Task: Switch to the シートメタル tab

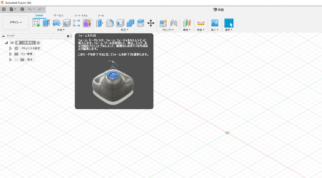Action: [x=81, y=16]
